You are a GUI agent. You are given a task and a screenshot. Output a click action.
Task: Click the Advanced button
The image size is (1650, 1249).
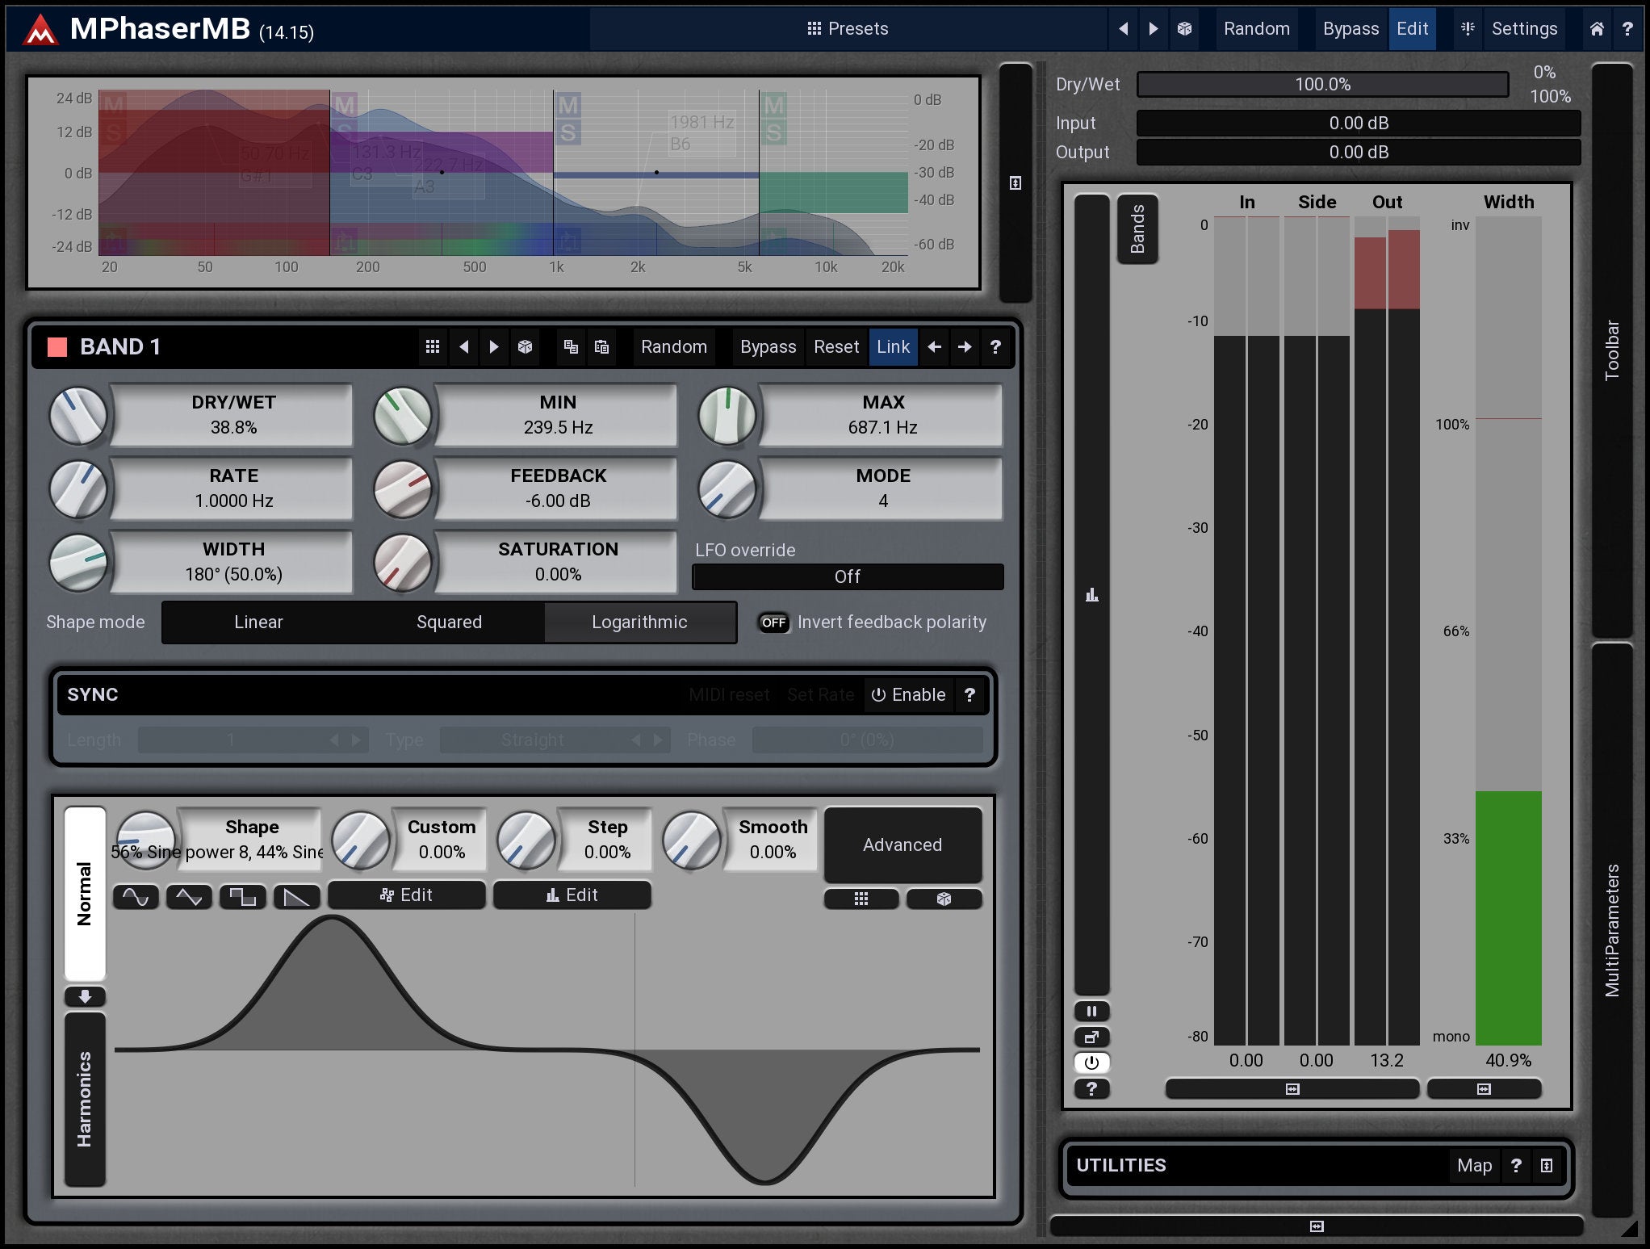[902, 845]
